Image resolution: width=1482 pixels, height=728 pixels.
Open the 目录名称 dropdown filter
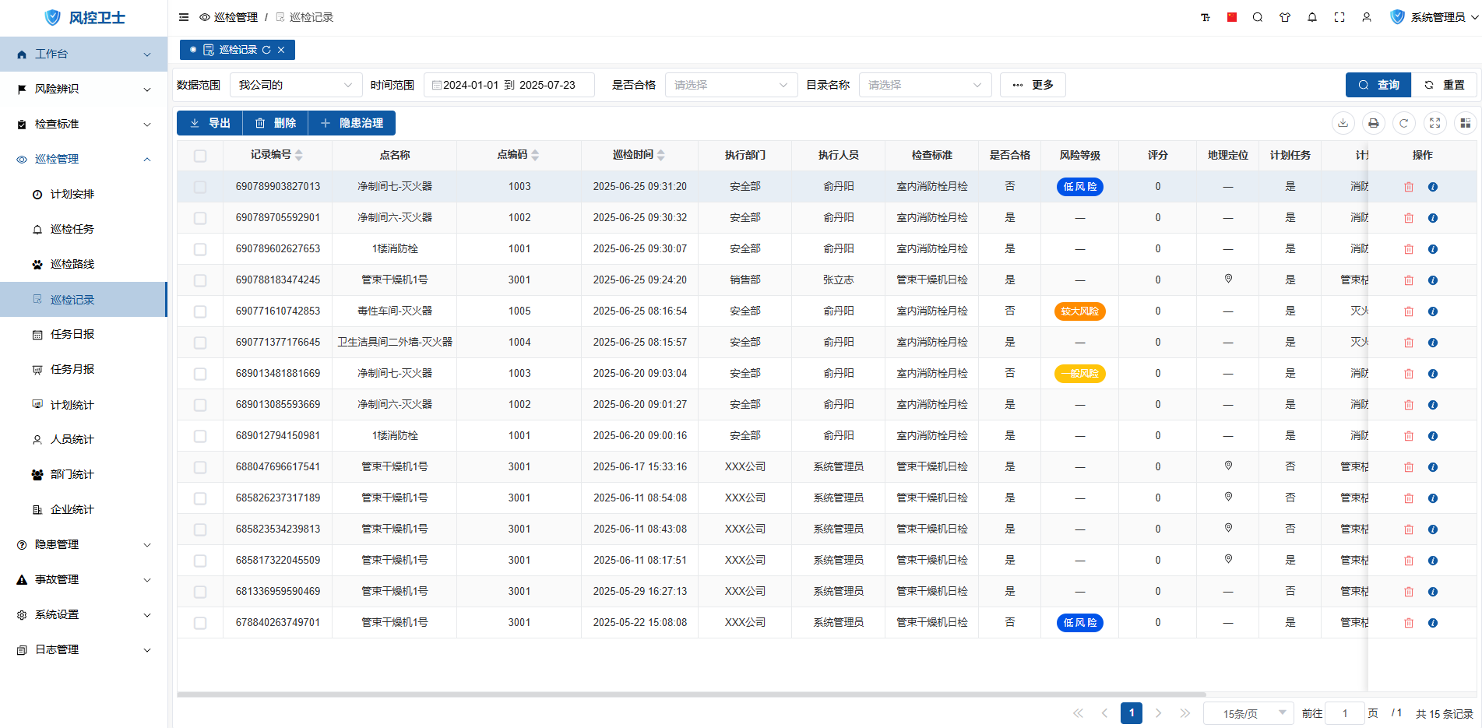point(924,85)
